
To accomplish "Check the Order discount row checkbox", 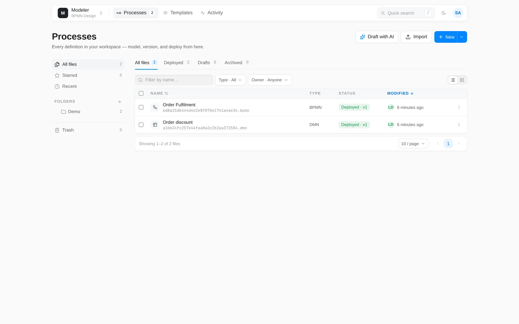I will pyautogui.click(x=141, y=125).
